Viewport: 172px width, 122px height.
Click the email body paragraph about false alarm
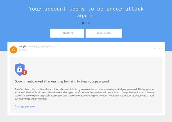pos(85,94)
